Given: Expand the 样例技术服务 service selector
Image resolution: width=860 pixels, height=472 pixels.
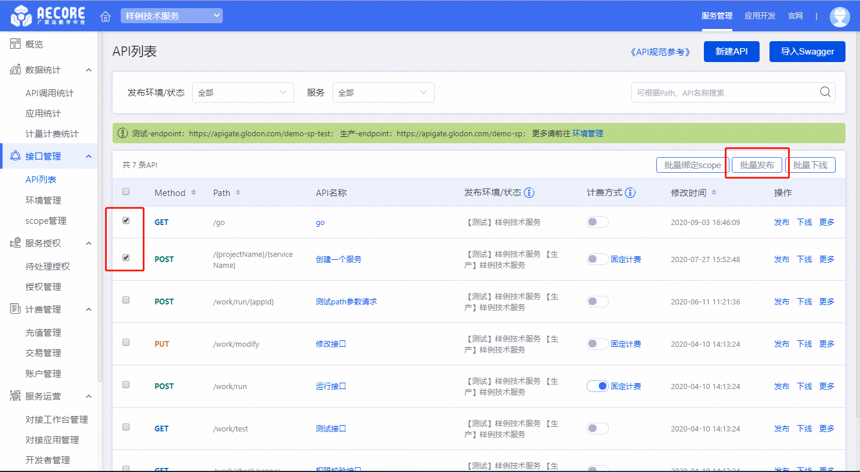Looking at the screenshot, I should [172, 16].
